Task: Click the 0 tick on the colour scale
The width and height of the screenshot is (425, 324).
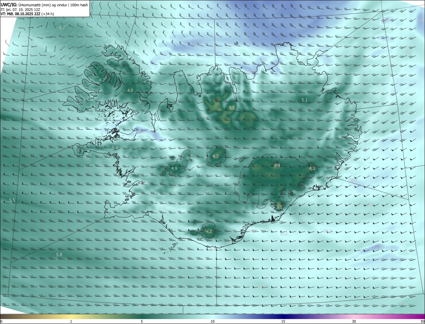Action: [x=1, y=321]
